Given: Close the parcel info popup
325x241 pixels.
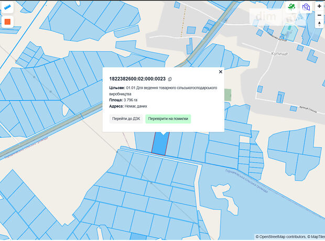Looking at the screenshot, I should (220, 72).
